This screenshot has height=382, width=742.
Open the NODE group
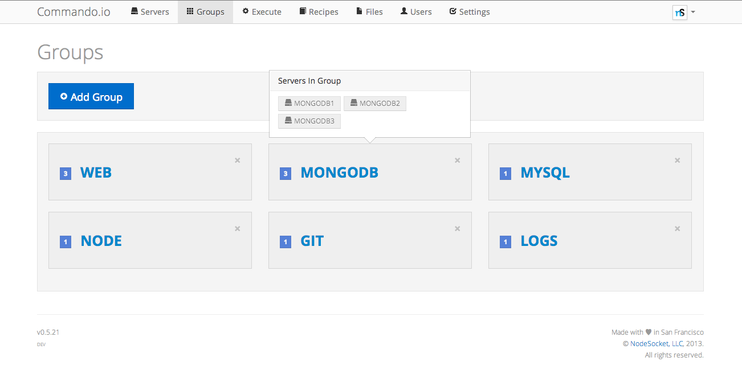101,241
